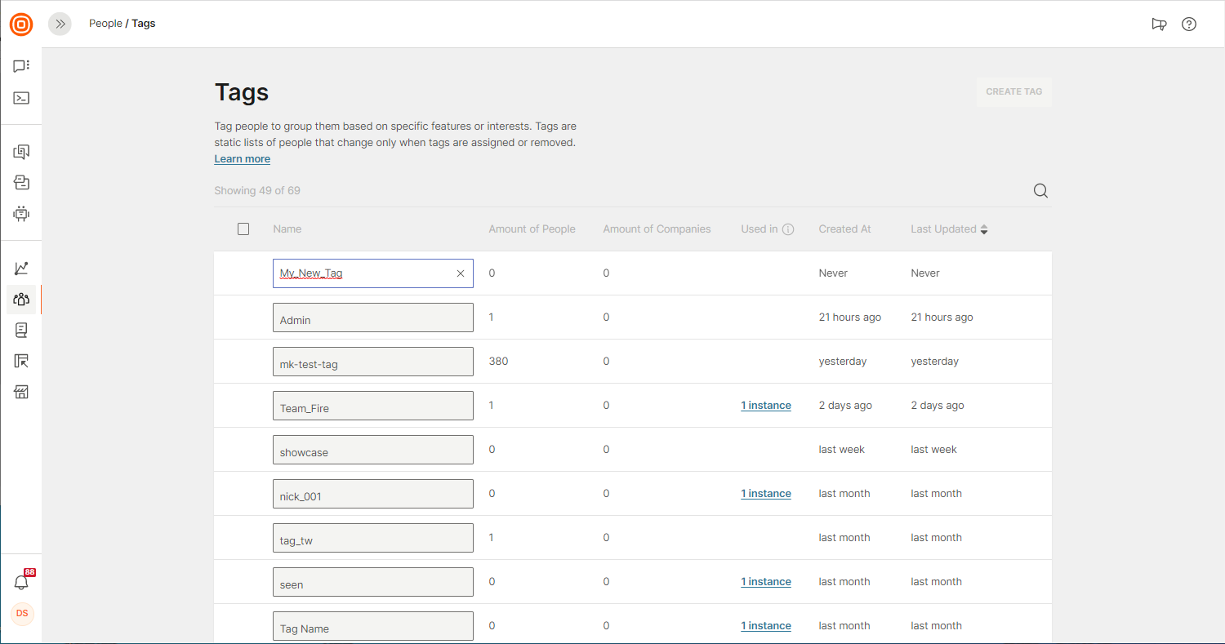Open the help question mark icon
Viewport: 1225px width, 644px height.
coord(1189,24)
